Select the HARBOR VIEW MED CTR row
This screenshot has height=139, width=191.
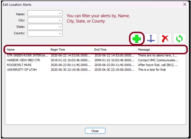[95, 60]
